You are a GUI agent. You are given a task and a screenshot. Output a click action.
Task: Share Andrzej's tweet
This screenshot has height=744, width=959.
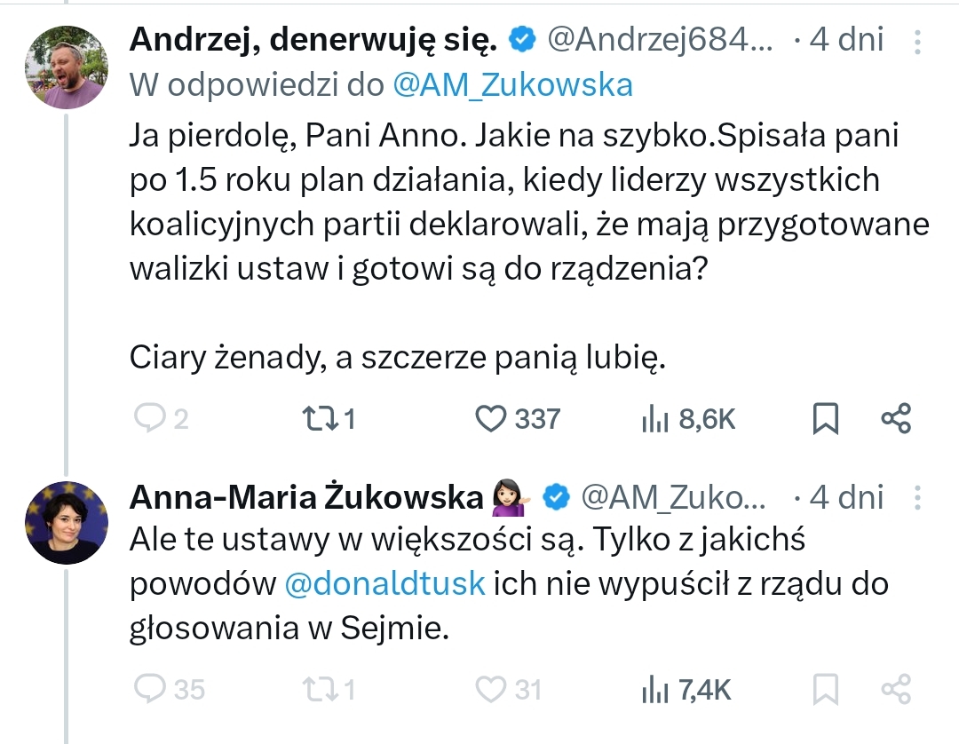coord(895,419)
